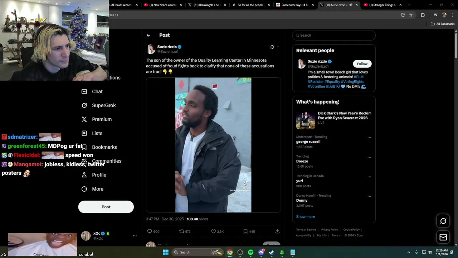This screenshot has height=258, width=458.
Task: Open xQc account options menu
Action: [135, 236]
